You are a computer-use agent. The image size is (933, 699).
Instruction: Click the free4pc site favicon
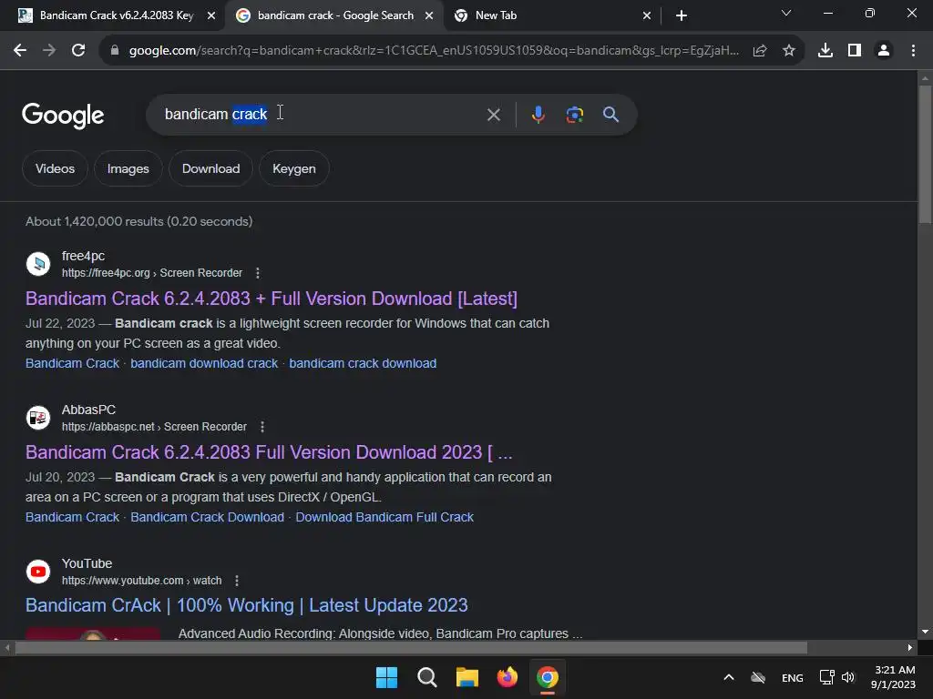click(38, 263)
